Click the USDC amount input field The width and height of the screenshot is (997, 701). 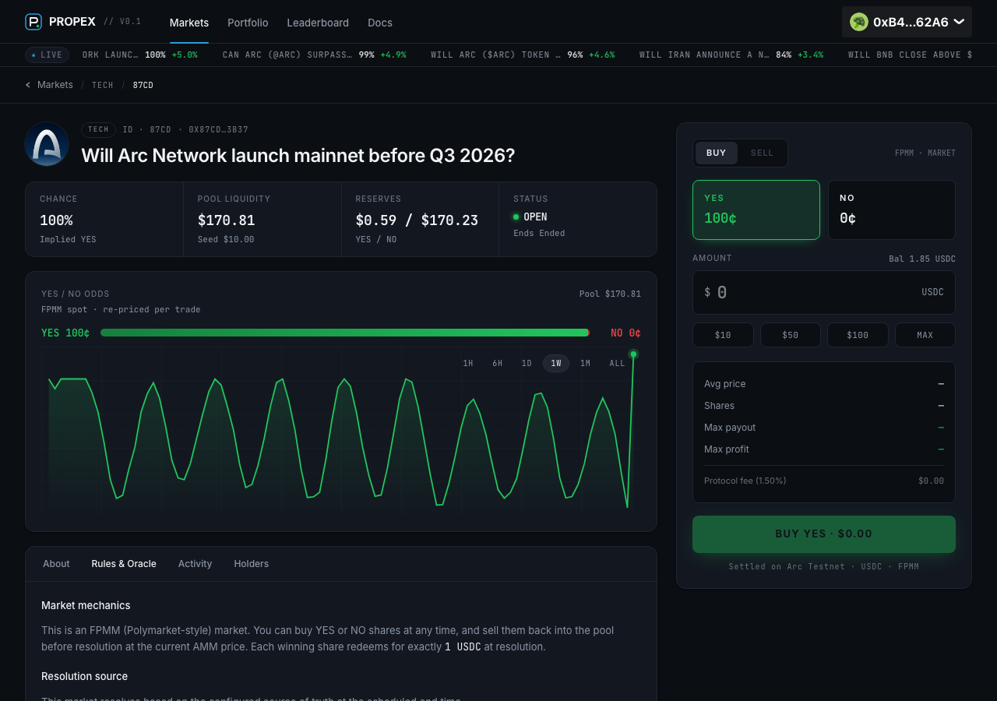point(824,292)
